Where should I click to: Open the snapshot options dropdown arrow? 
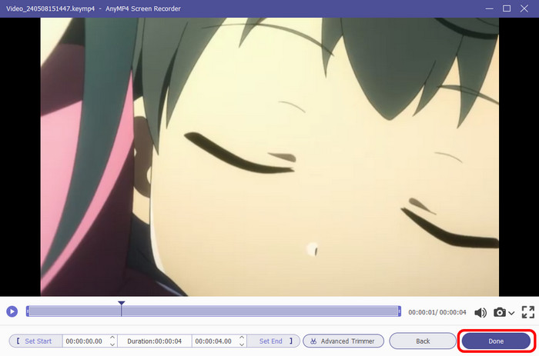[511, 313]
